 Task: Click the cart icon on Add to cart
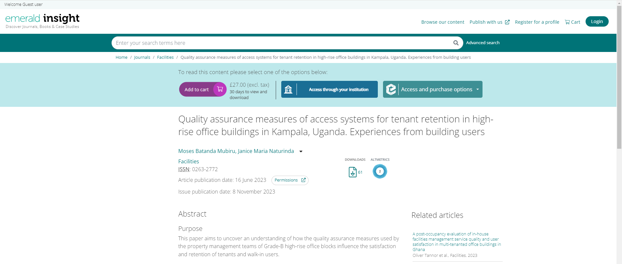(x=220, y=89)
